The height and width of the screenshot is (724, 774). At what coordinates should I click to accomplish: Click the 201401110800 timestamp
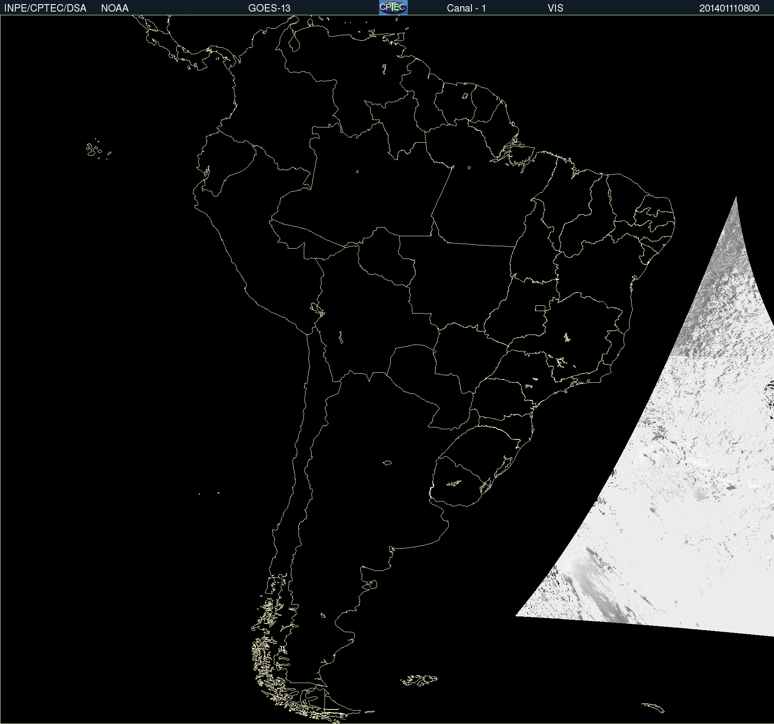click(x=729, y=8)
